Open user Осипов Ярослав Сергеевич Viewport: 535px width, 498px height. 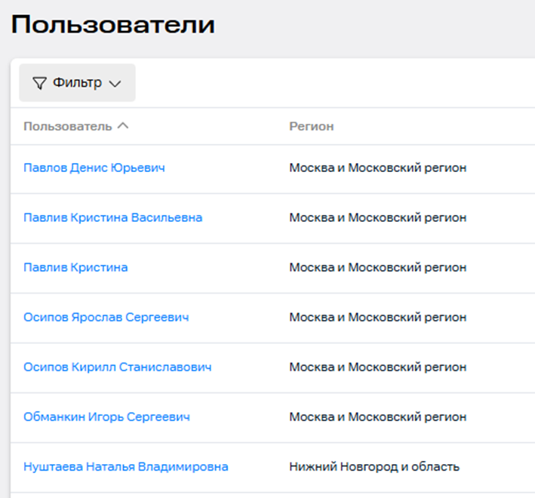click(x=106, y=317)
